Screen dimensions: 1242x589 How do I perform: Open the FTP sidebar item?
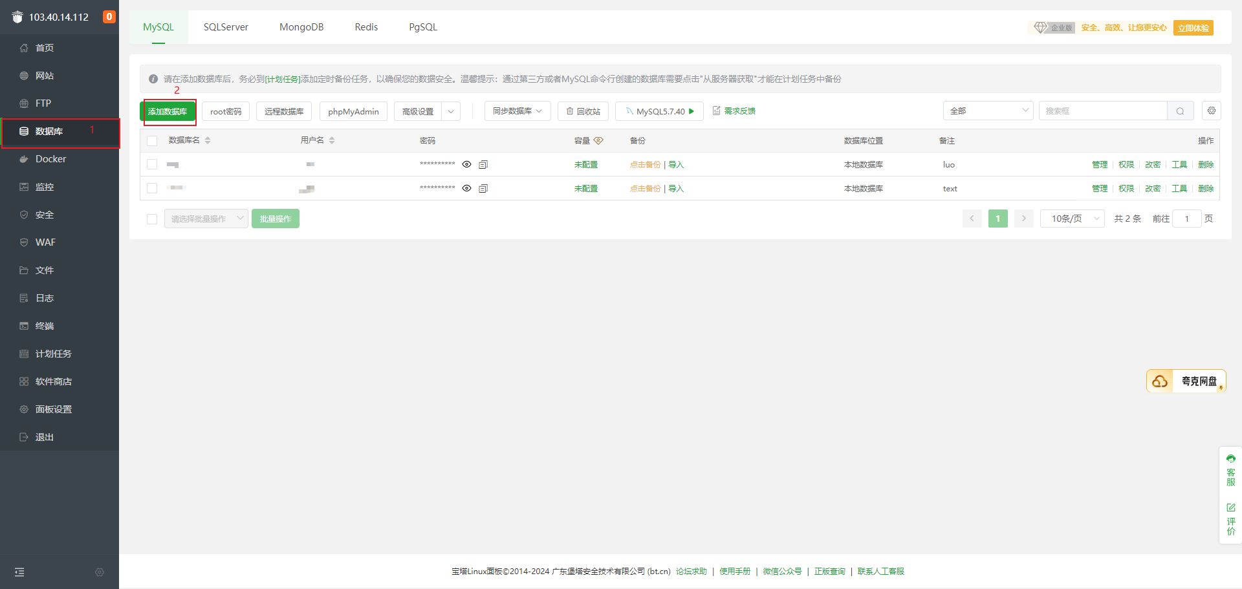click(x=60, y=103)
